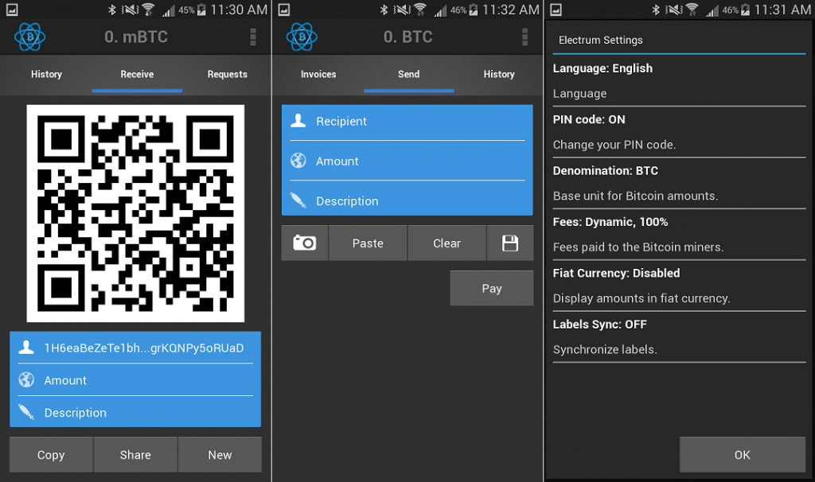Viewport: 815px width, 482px height.
Task: Open the PIN code: ON setting
Action: pos(680,132)
